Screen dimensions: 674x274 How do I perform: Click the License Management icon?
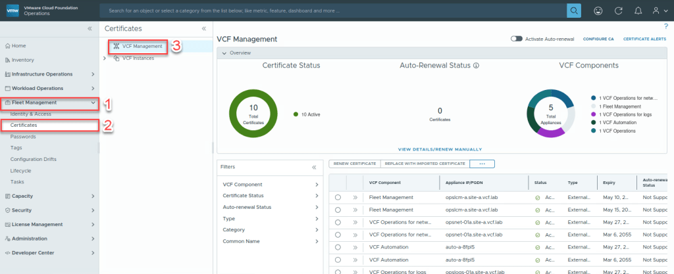(x=7, y=224)
